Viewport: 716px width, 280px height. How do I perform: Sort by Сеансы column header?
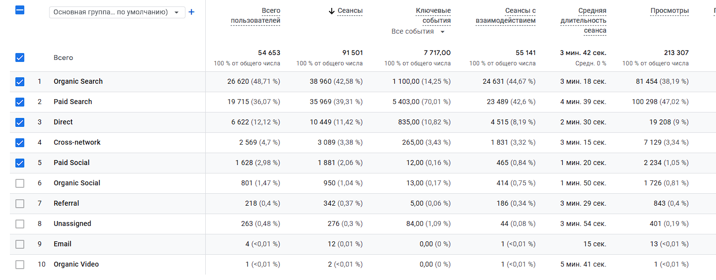click(x=350, y=11)
